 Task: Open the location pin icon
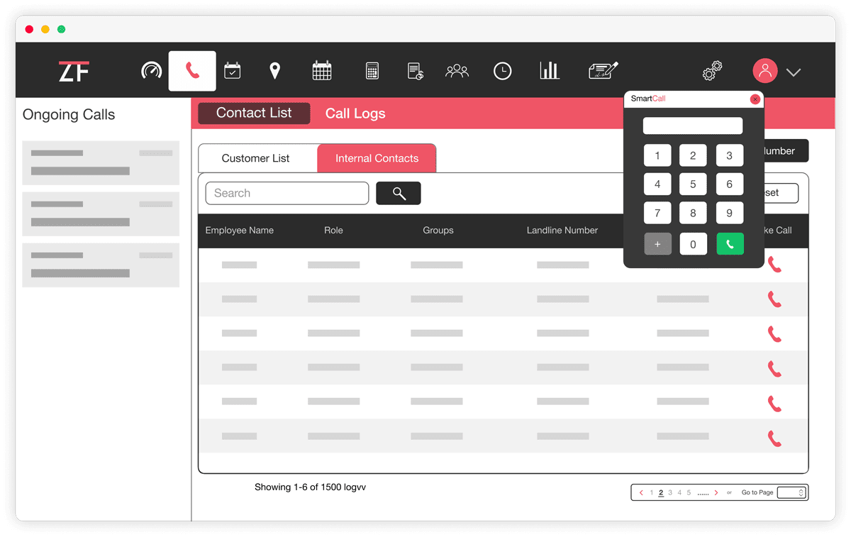pos(275,71)
